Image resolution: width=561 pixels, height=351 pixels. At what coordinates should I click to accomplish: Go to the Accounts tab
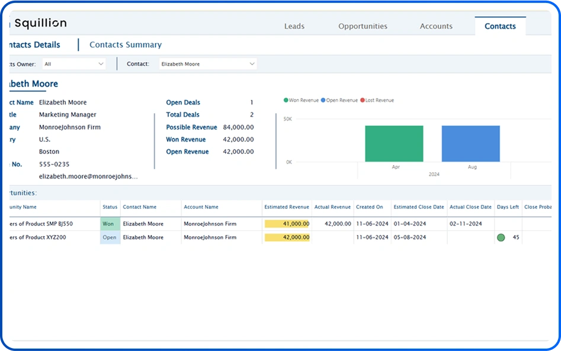[436, 26]
